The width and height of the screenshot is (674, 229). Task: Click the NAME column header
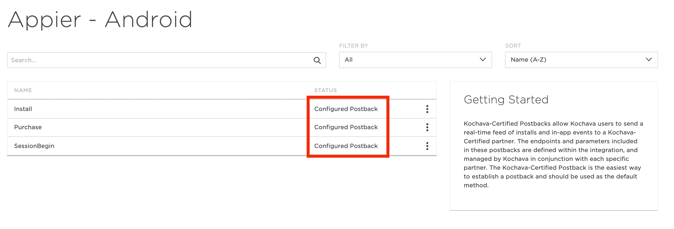pyautogui.click(x=23, y=90)
